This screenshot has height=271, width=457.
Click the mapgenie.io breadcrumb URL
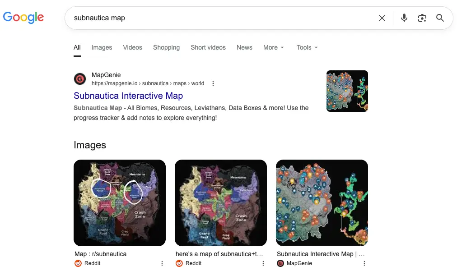click(x=148, y=83)
